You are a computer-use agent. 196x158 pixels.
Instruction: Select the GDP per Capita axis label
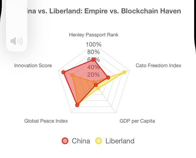(x=137, y=121)
